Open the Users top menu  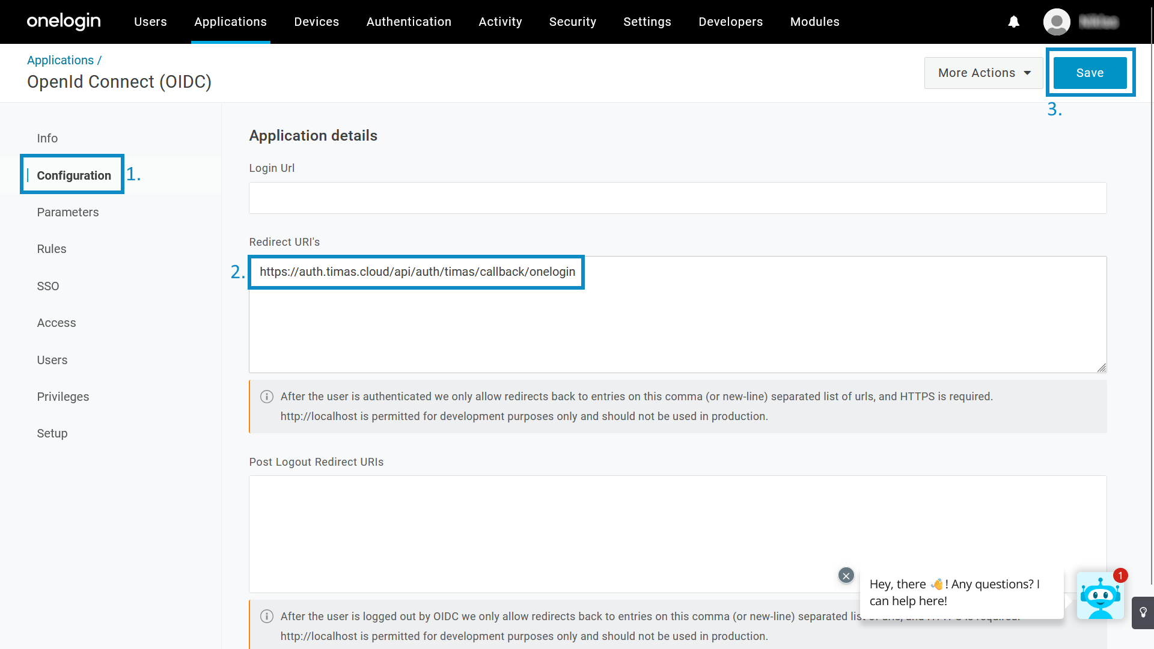150,22
